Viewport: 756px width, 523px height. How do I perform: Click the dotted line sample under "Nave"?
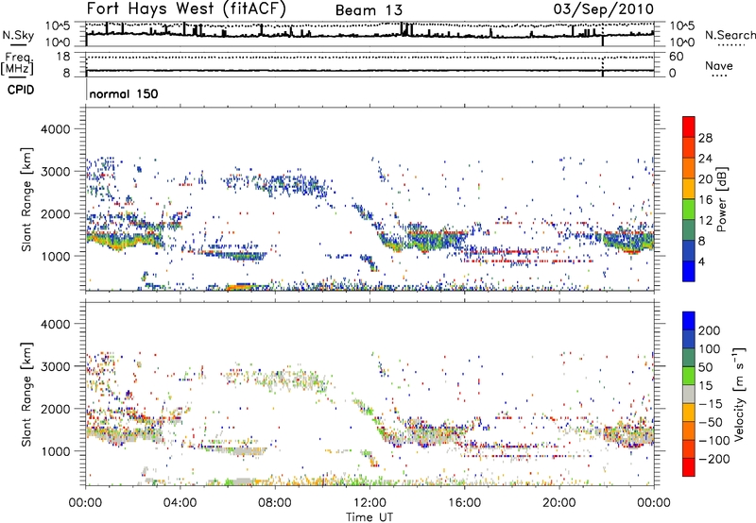719,76
